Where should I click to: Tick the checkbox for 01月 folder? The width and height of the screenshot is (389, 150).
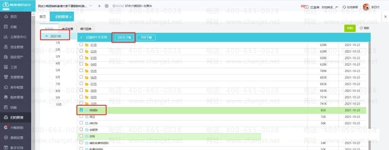81,44
